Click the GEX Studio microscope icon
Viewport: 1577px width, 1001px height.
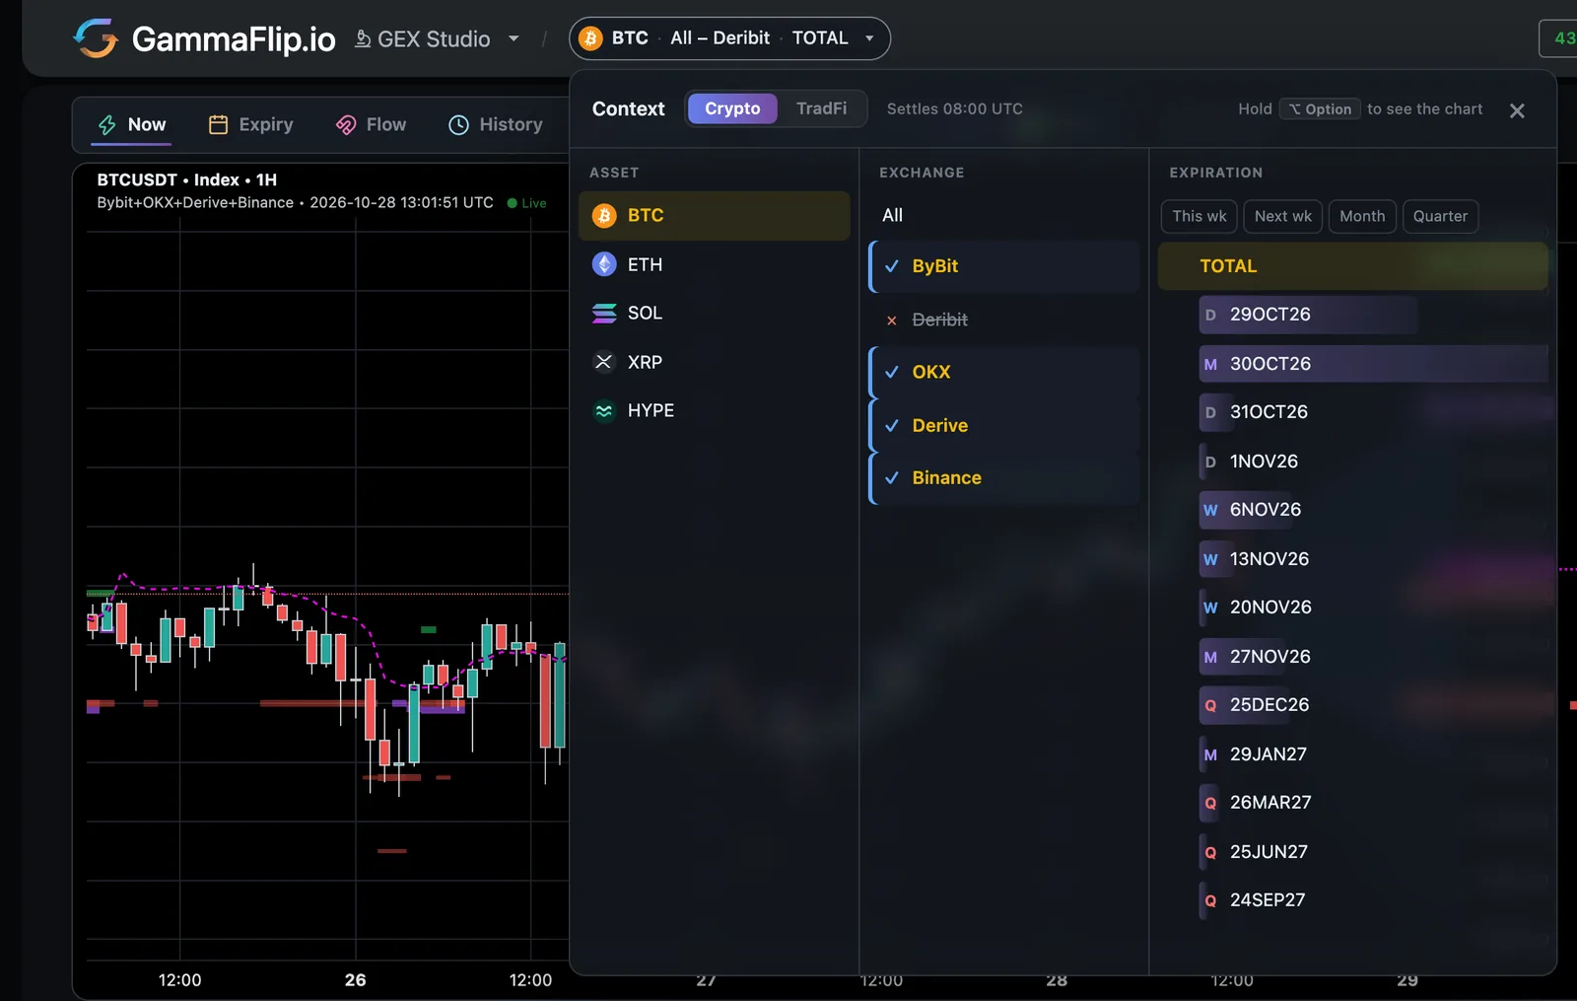pyautogui.click(x=363, y=38)
